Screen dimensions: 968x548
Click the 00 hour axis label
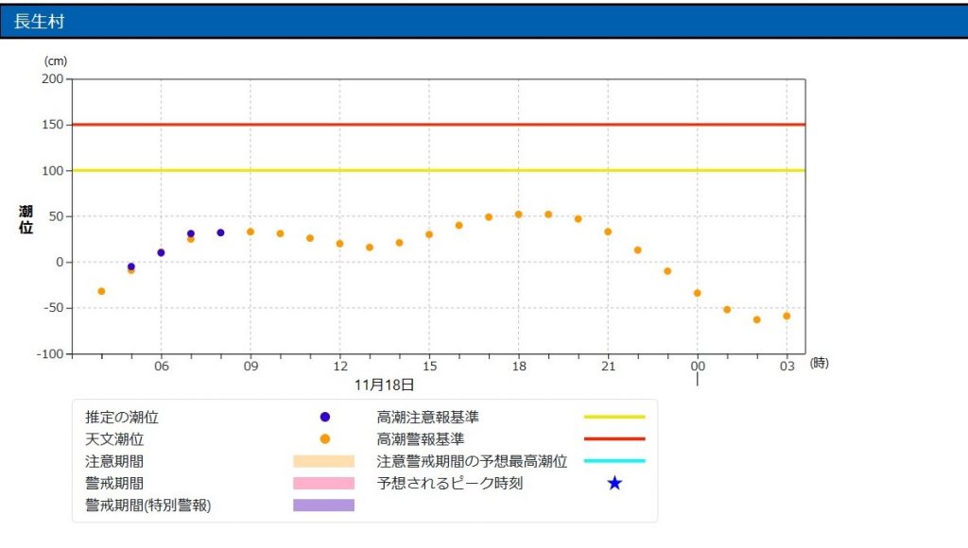coord(698,366)
